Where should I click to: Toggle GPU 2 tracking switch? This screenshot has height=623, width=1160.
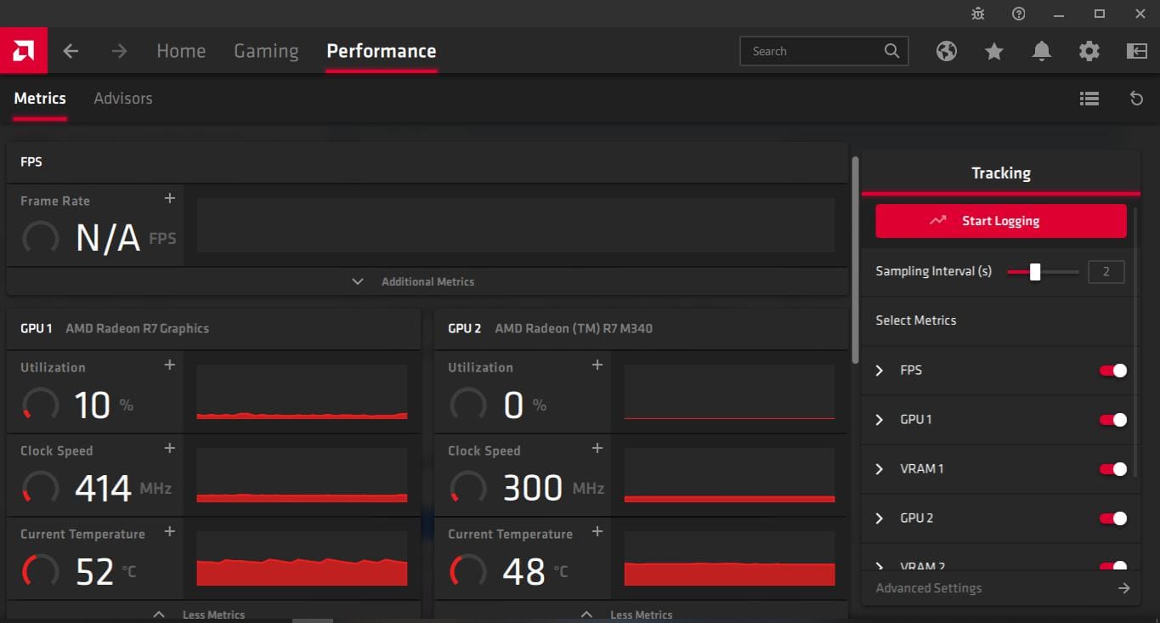coord(1113,518)
